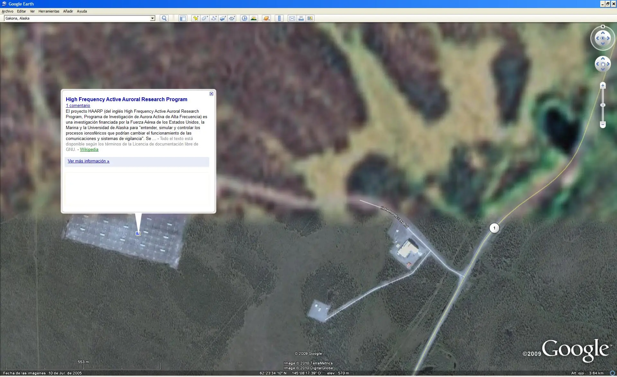Image resolution: width=617 pixels, height=377 pixels.
Task: Click the add polygon toolbar icon
Action: pyautogui.click(x=205, y=18)
